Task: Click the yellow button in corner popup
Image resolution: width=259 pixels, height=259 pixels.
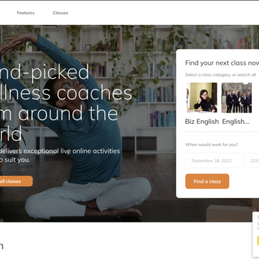Action: pyautogui.click(x=258, y=240)
